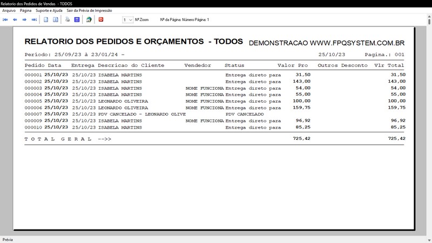Click the Descricao do Cliente column header
The height and width of the screenshot is (243, 432).
131,65
